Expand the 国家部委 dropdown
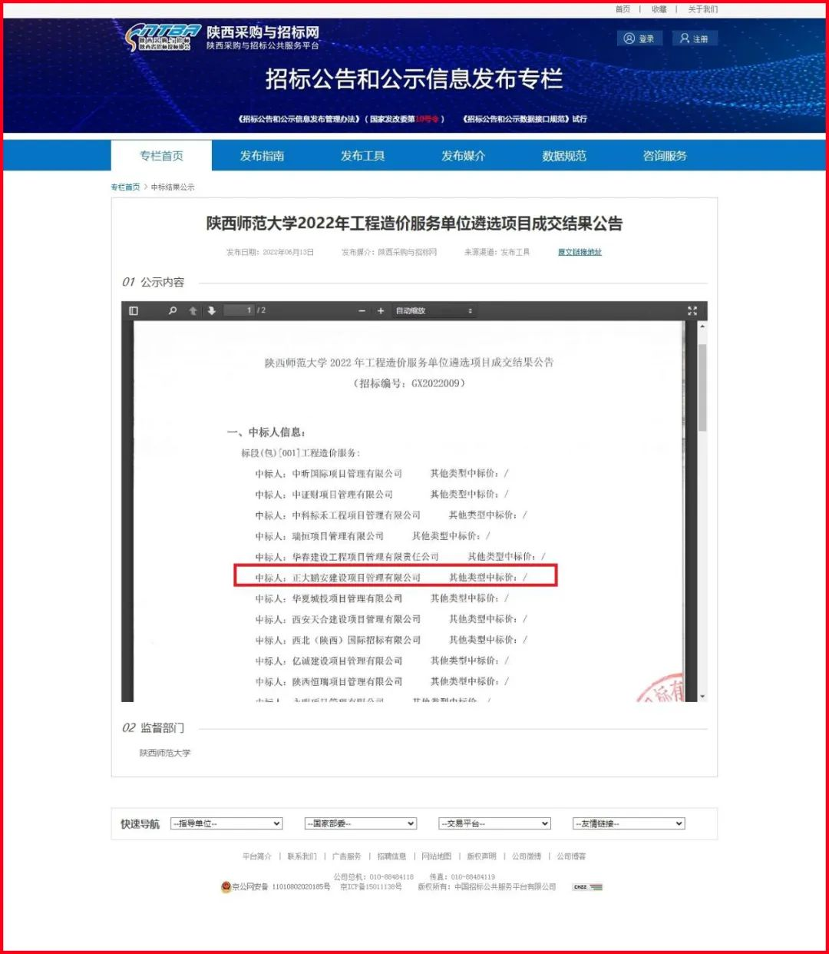The width and height of the screenshot is (829, 954). pyautogui.click(x=360, y=823)
